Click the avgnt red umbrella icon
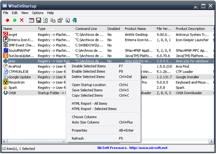Screen dimensions: 216x154 click(x=5, y=34)
